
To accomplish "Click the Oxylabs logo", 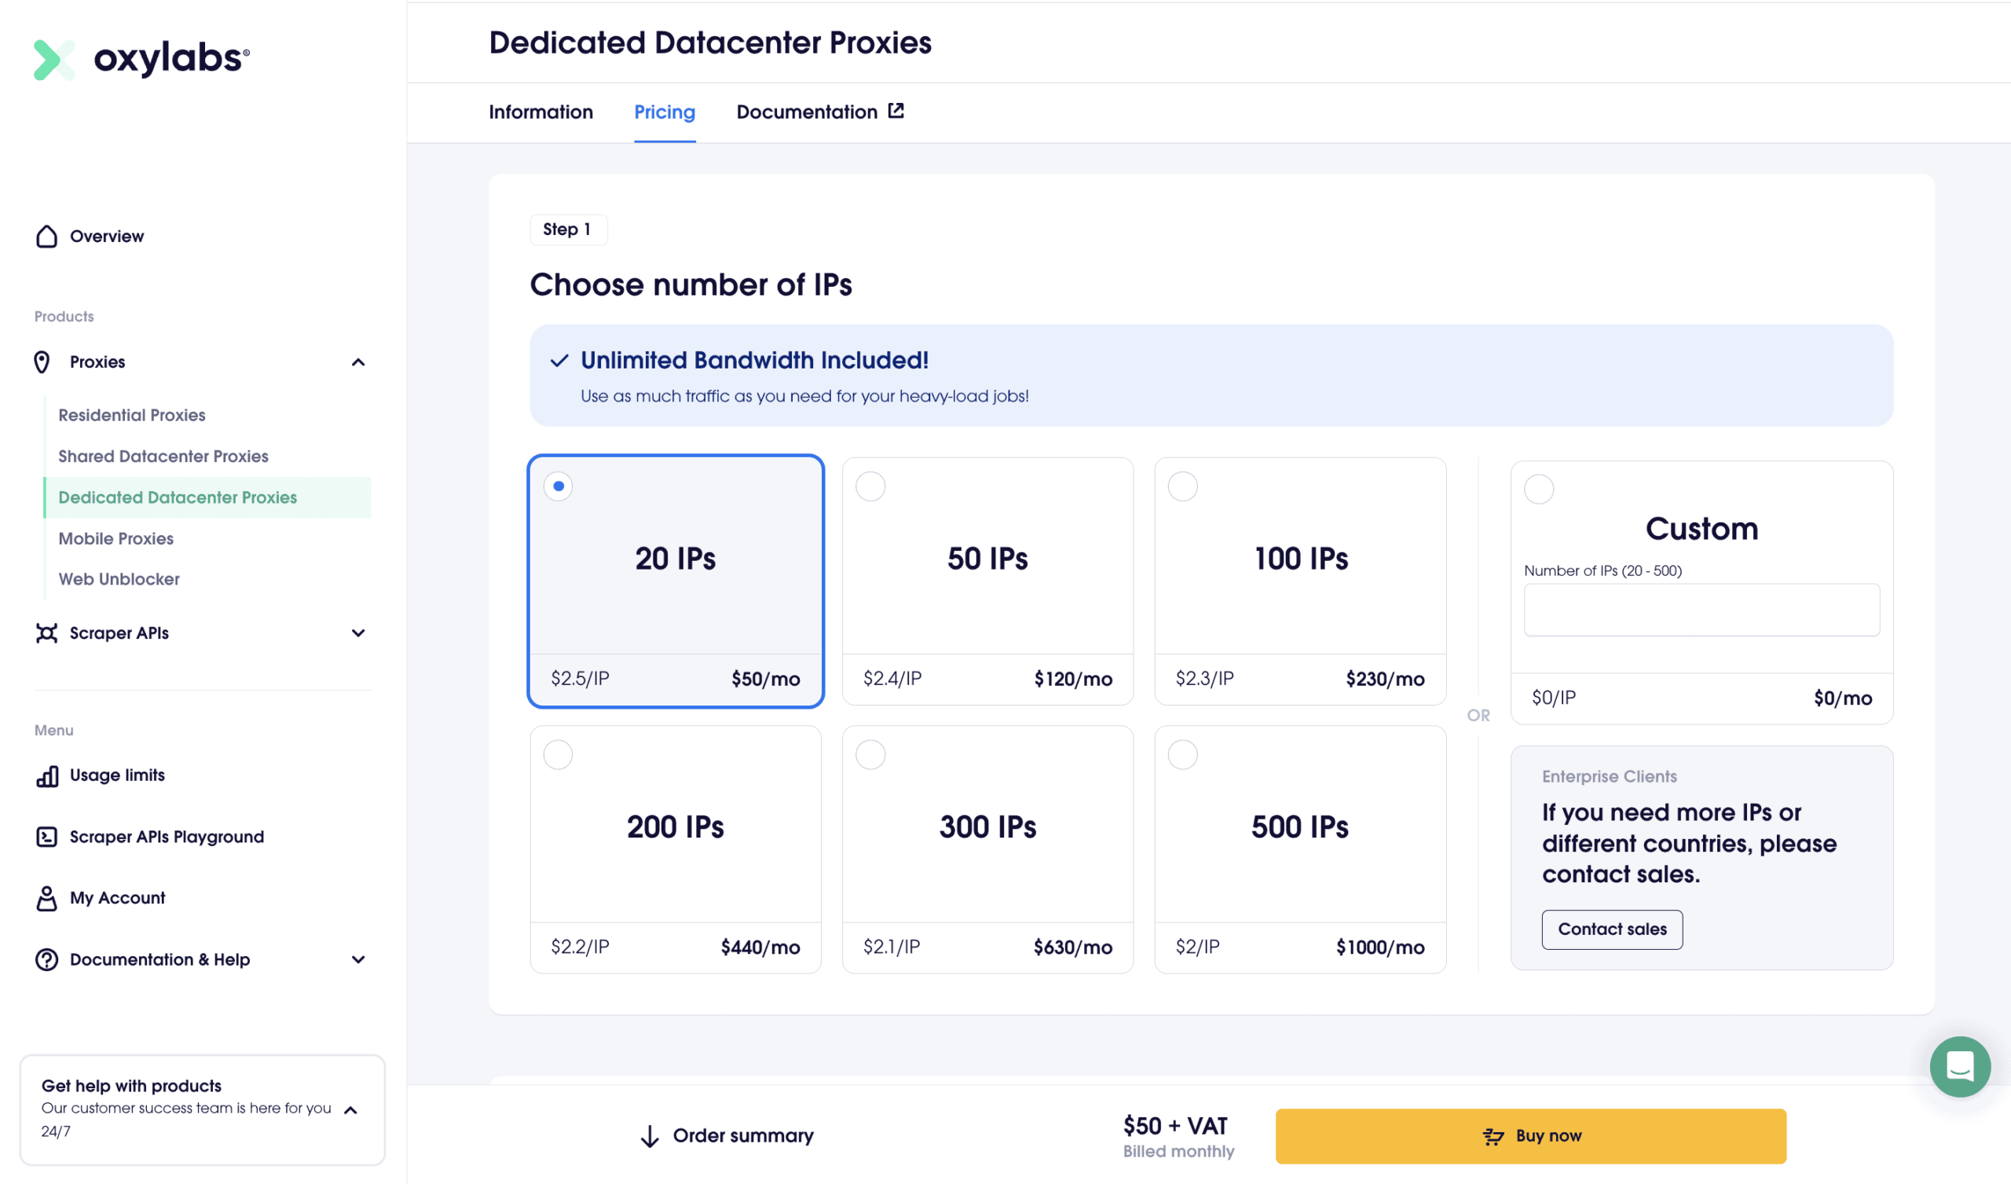I will (141, 59).
